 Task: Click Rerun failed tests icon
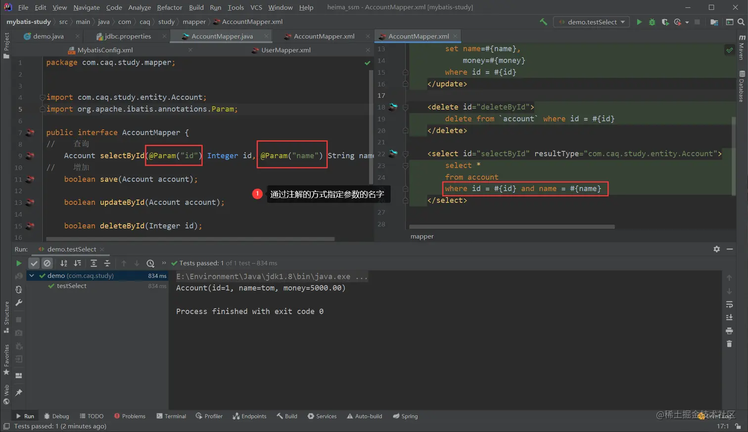click(19, 276)
